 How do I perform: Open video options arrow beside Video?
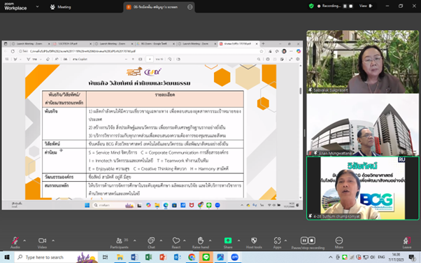click(x=53, y=241)
